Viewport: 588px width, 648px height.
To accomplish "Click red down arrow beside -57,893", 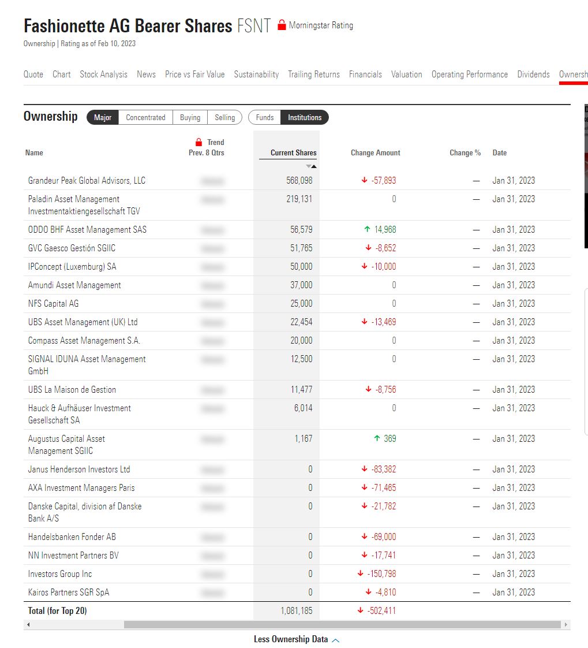I will [364, 180].
